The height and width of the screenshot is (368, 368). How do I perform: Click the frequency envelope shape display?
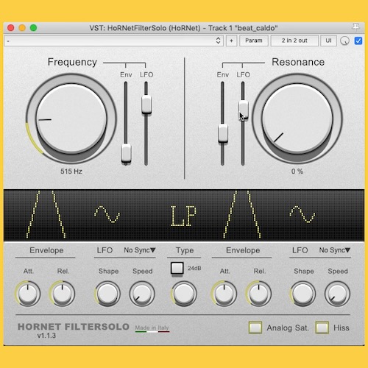46,214
